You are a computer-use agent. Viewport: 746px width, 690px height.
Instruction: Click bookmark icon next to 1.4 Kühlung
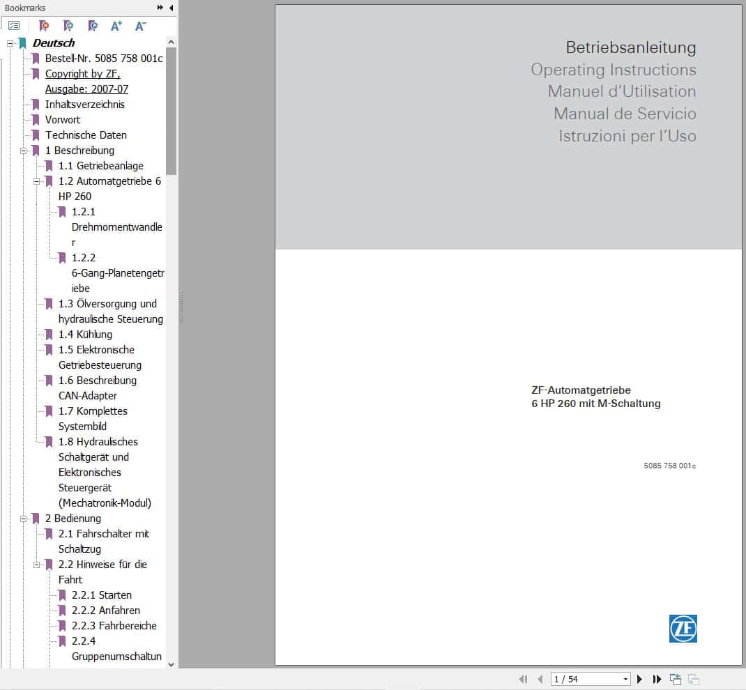[x=49, y=335]
